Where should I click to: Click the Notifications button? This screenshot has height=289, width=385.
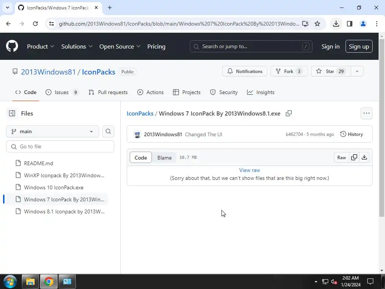click(x=244, y=71)
